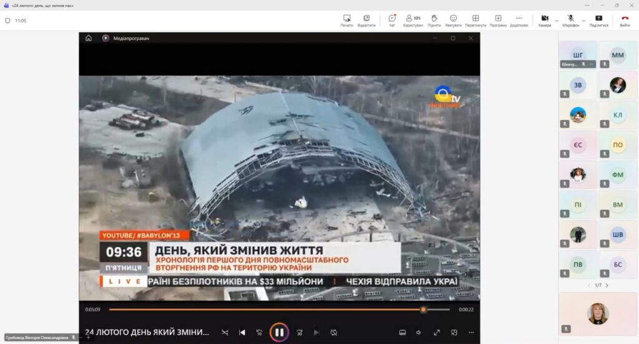The width and height of the screenshot is (639, 344).
Task: Select participant tile with initials КЛ
Action: (x=617, y=115)
